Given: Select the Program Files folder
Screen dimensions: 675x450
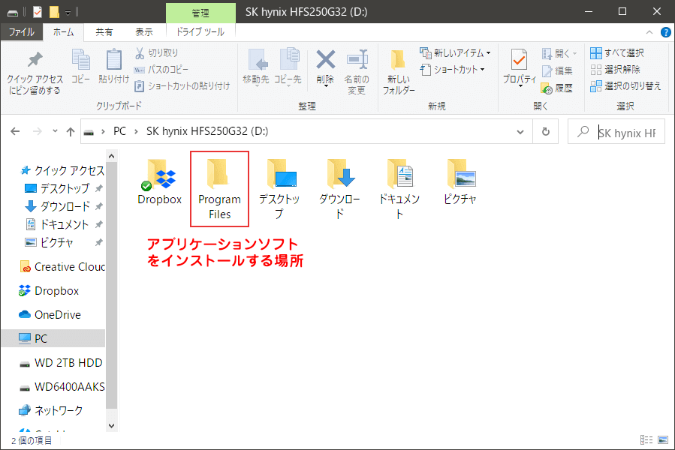Looking at the screenshot, I should pyautogui.click(x=219, y=189).
